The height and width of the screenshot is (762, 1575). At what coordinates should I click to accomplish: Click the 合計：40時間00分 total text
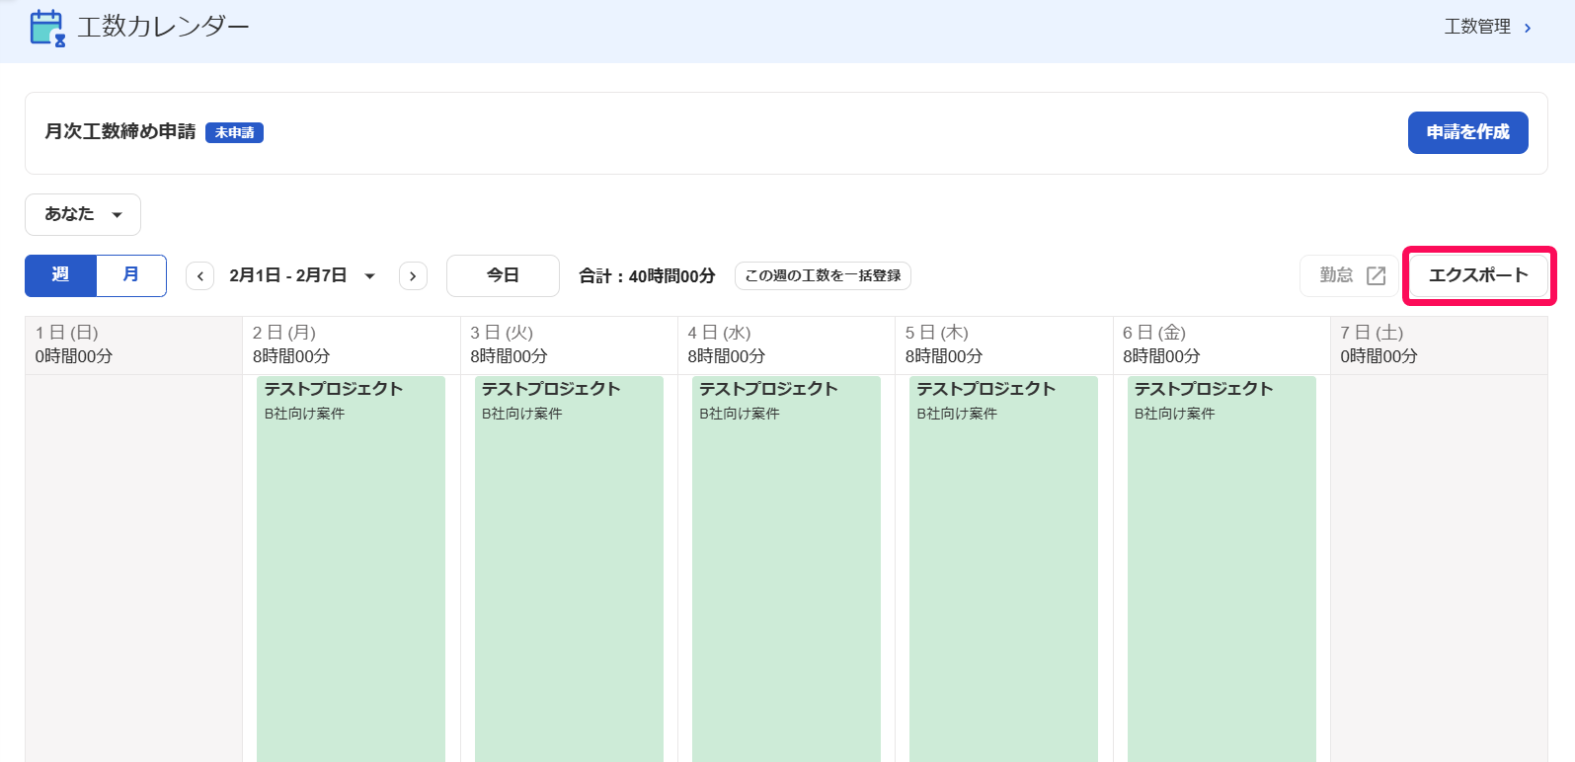[647, 276]
